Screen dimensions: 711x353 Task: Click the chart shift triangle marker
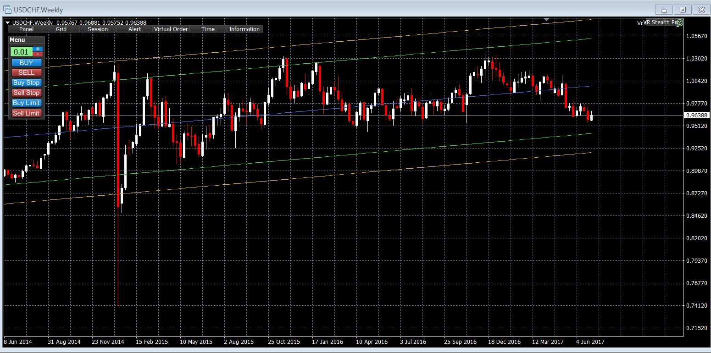546,19
